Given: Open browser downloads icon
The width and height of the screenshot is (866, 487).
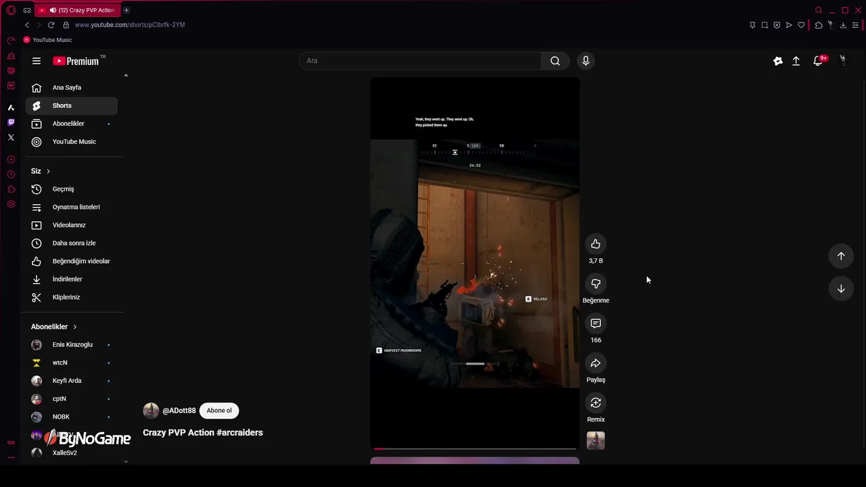Looking at the screenshot, I should [843, 25].
